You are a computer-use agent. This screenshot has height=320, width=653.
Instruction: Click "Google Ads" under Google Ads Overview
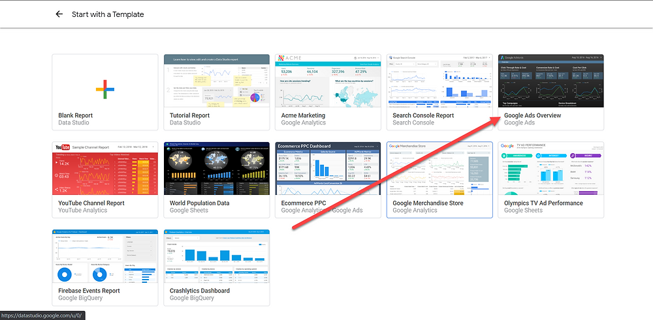click(x=519, y=123)
